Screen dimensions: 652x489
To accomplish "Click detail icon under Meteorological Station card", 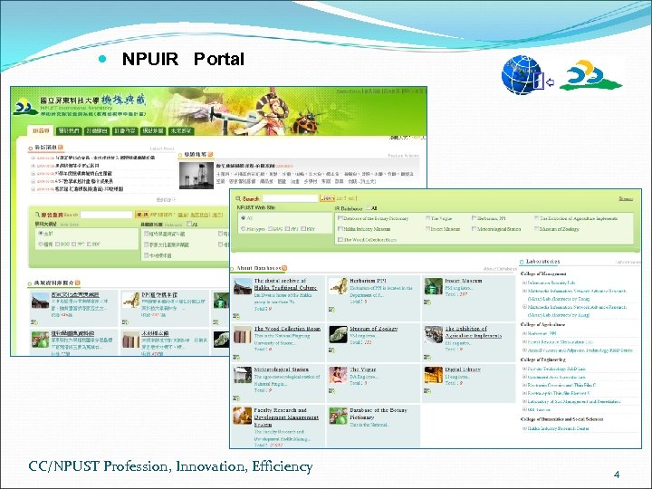I will (235, 398).
